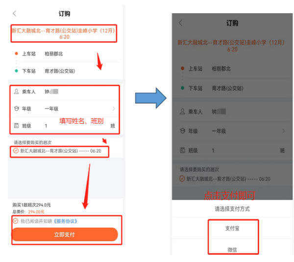Click orange boarding station dot on left
This screenshot has width=294, height=262.
click(16, 53)
